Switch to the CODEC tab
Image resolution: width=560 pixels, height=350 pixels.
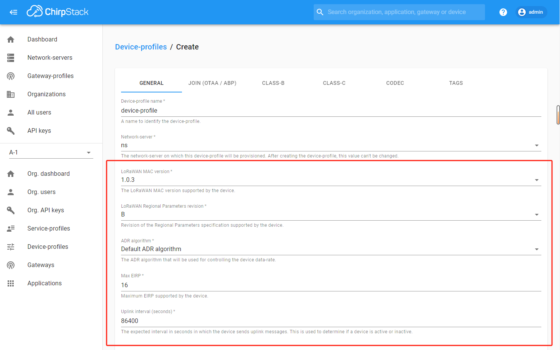point(395,83)
